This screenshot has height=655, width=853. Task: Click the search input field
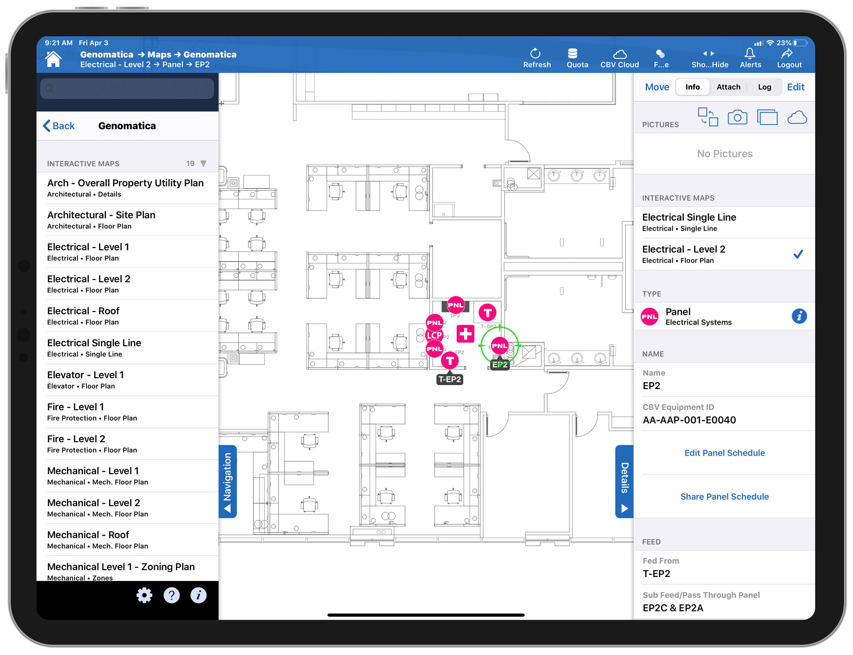(x=127, y=89)
